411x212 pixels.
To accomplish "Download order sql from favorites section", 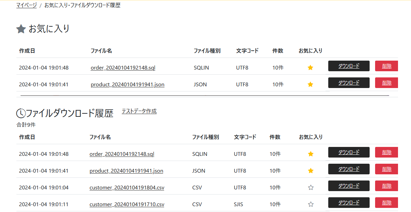I will (x=349, y=66).
